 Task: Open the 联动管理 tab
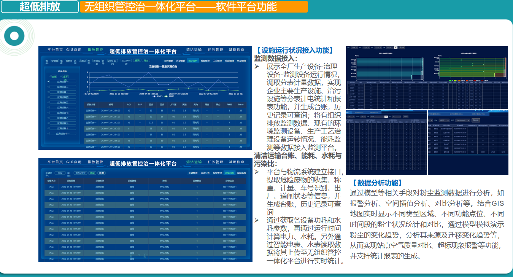(x=241, y=61)
